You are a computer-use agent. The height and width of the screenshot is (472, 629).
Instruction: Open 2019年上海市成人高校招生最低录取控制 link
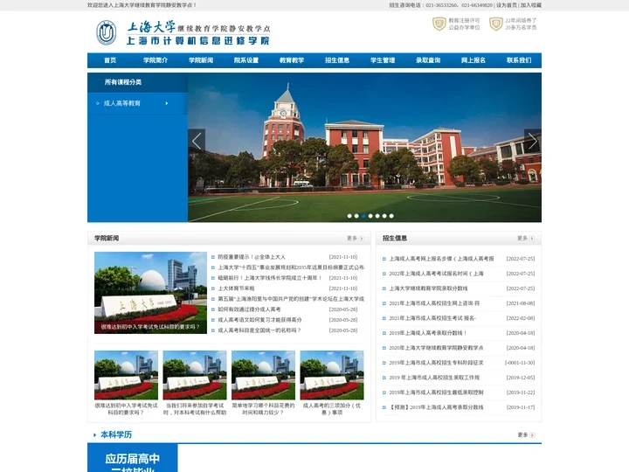click(x=436, y=392)
